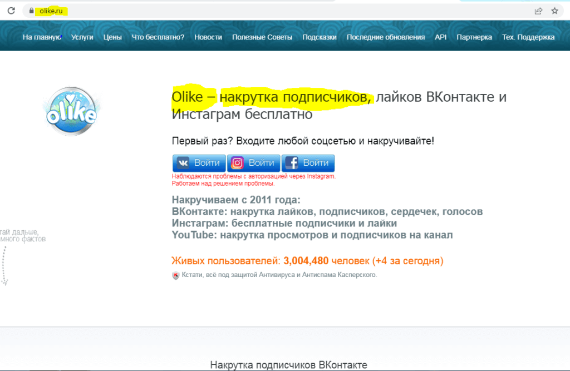Click the browser reload icon
This screenshot has height=371, width=570.
pos(11,11)
